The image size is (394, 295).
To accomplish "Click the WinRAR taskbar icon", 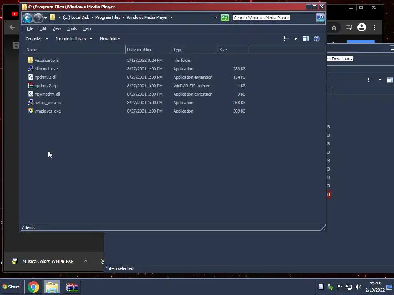I will click(72, 287).
